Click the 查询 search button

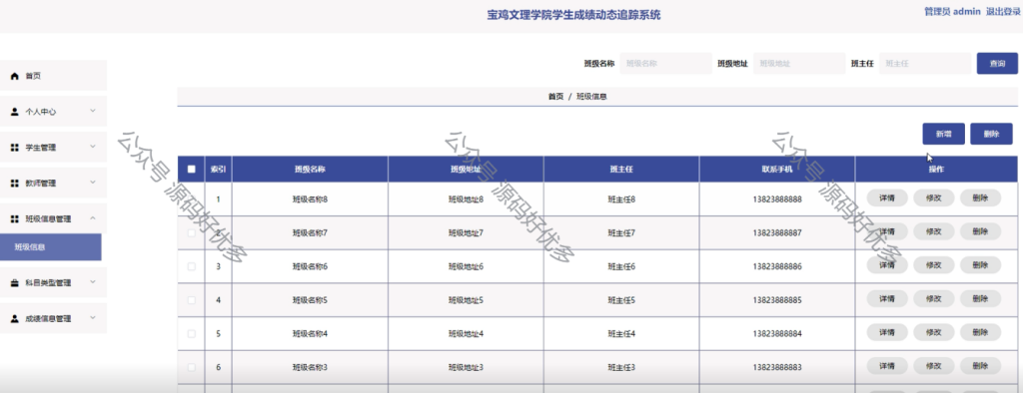point(997,64)
